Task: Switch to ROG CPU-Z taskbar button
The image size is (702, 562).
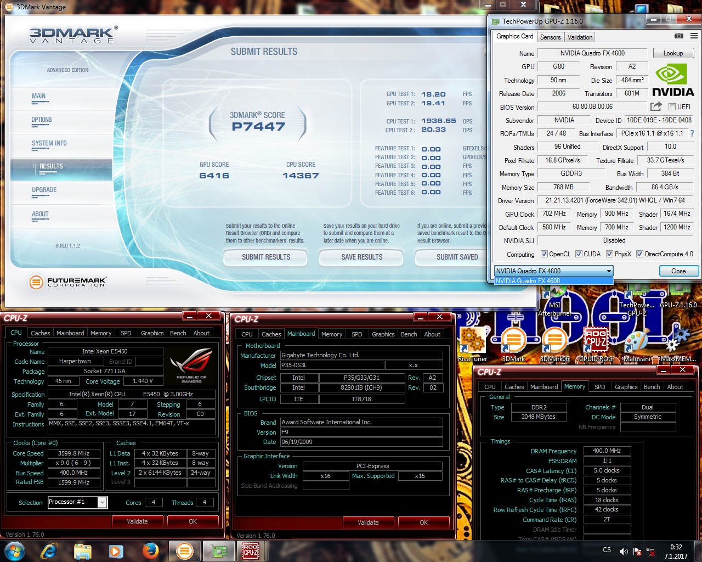Action: click(251, 550)
